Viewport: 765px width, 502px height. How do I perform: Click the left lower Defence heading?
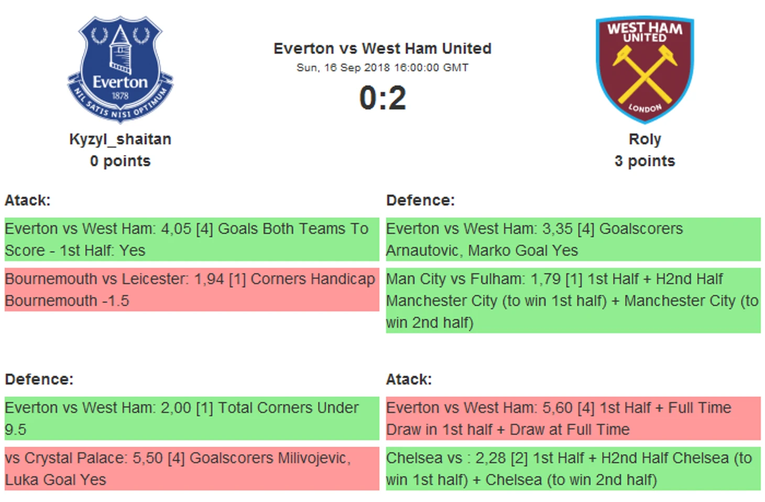coord(39,380)
